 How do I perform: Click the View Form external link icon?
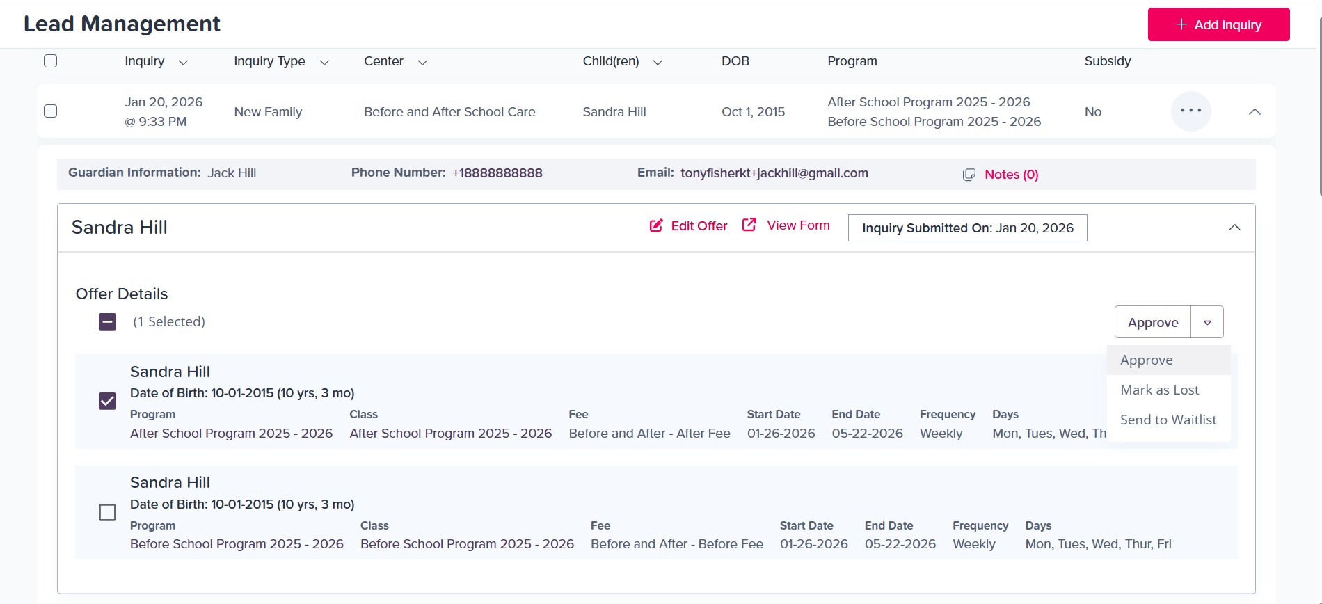tap(749, 225)
